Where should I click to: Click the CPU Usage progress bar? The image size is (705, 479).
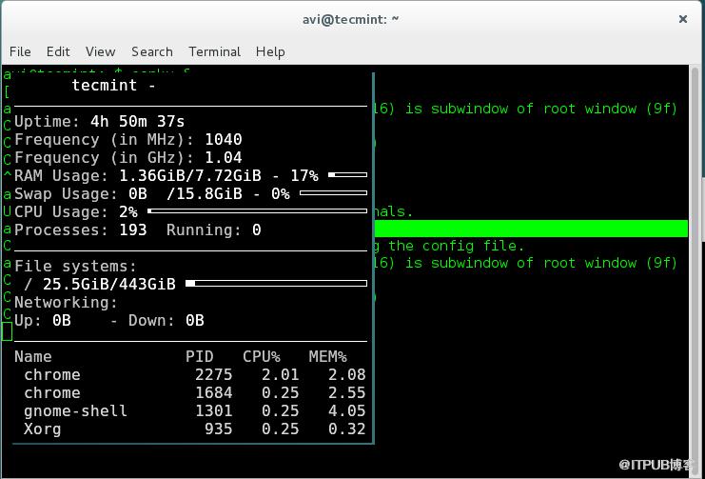point(257,210)
